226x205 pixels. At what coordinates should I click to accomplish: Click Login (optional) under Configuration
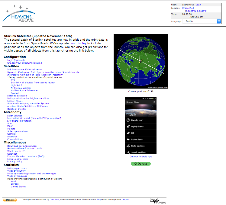coord(16,60)
